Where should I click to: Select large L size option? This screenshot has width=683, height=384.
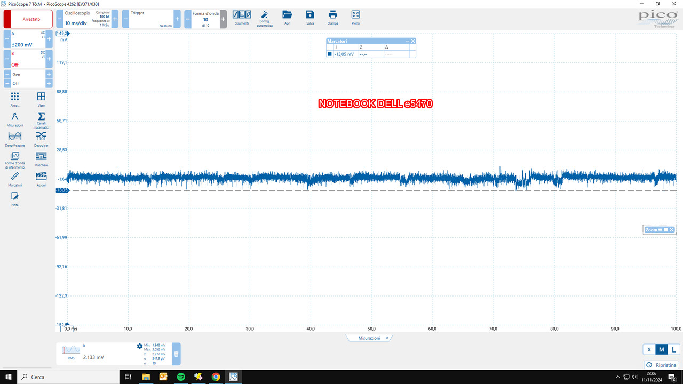click(673, 350)
